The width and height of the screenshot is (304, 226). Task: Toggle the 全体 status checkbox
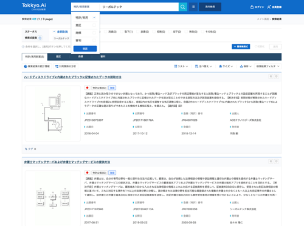(x=54, y=32)
